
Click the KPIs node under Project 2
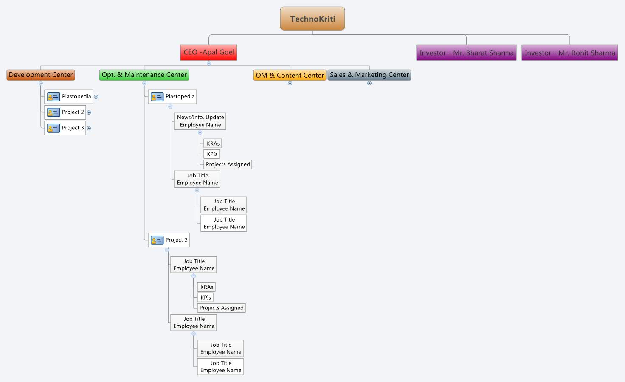coord(205,298)
